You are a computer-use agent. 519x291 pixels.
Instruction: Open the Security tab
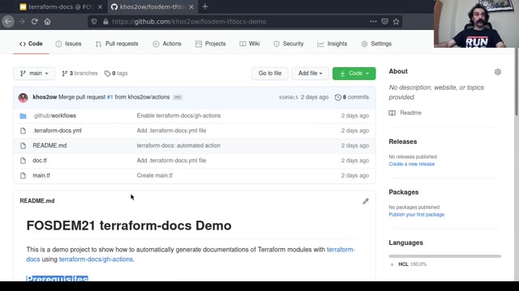(x=288, y=44)
